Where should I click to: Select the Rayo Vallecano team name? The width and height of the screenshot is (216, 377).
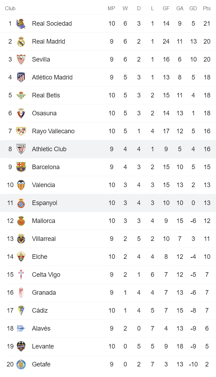(53, 131)
